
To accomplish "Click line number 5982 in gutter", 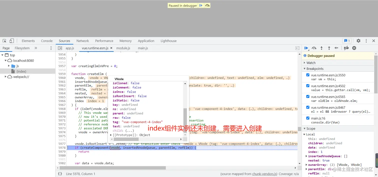I will pos(62,163).
